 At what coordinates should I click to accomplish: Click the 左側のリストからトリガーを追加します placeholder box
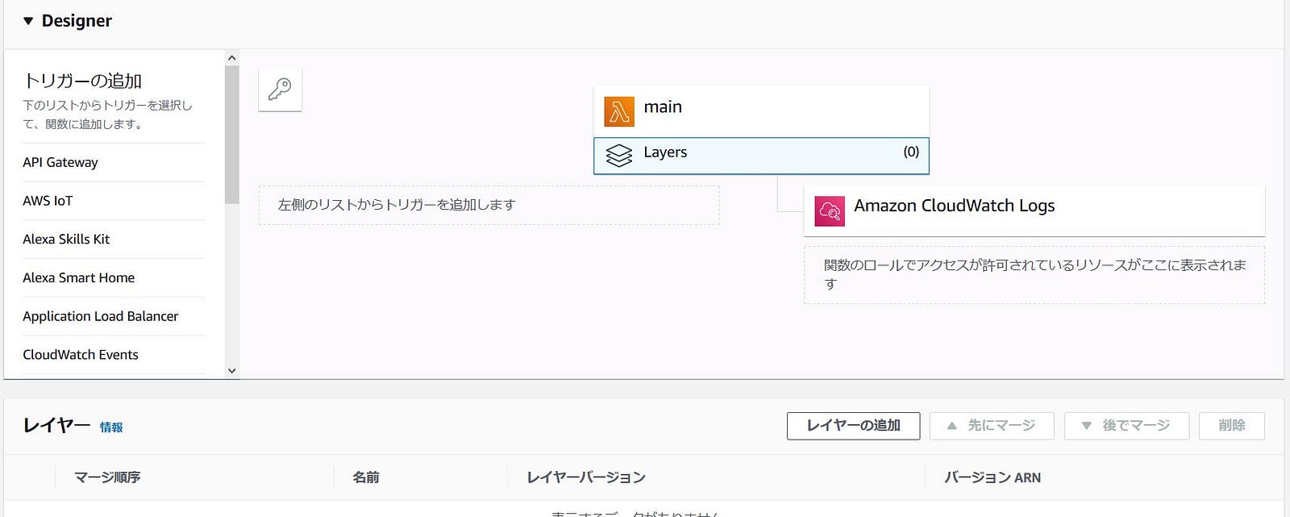coord(489,206)
